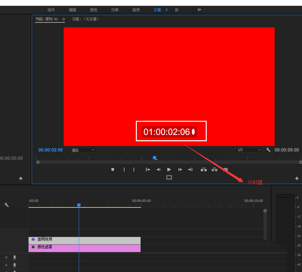302x272 pixels.
Task: Click the blue playhead on the timeline ruler
Action: (x=79, y=205)
